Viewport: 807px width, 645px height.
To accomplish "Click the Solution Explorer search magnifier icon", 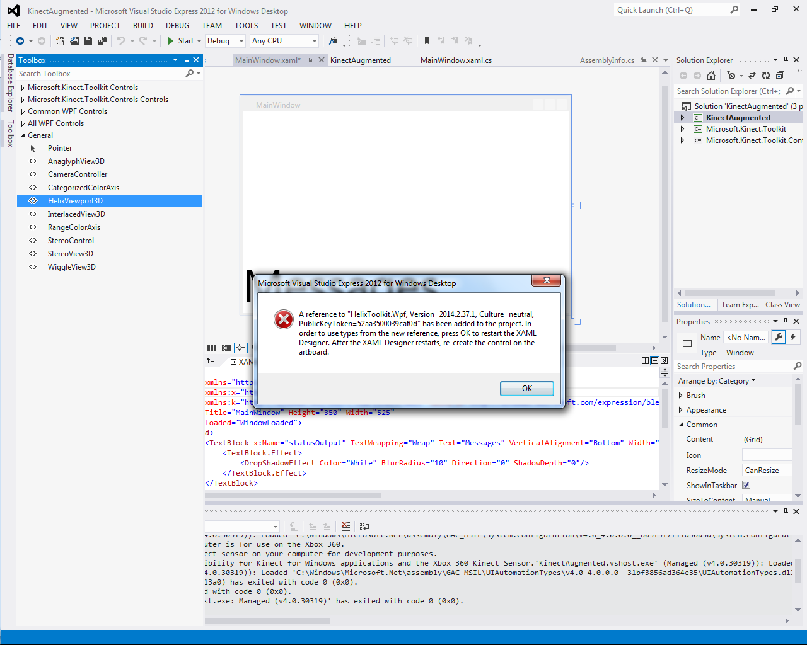I will 790,91.
